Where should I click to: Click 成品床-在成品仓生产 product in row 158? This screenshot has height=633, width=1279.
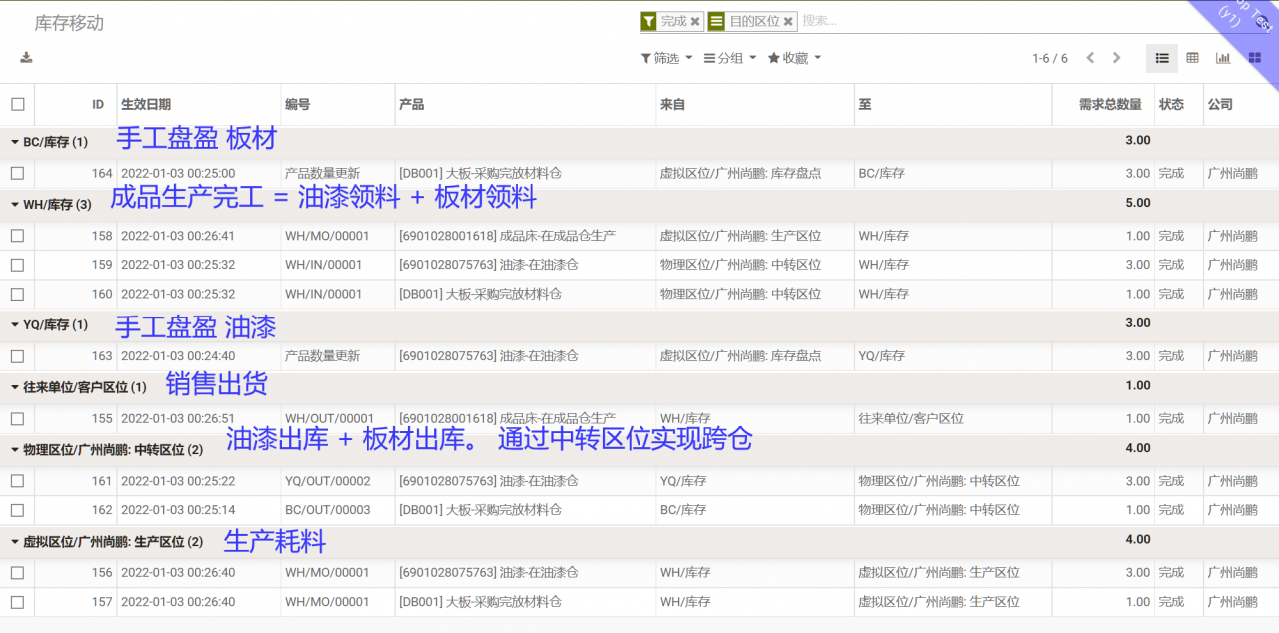(507, 236)
